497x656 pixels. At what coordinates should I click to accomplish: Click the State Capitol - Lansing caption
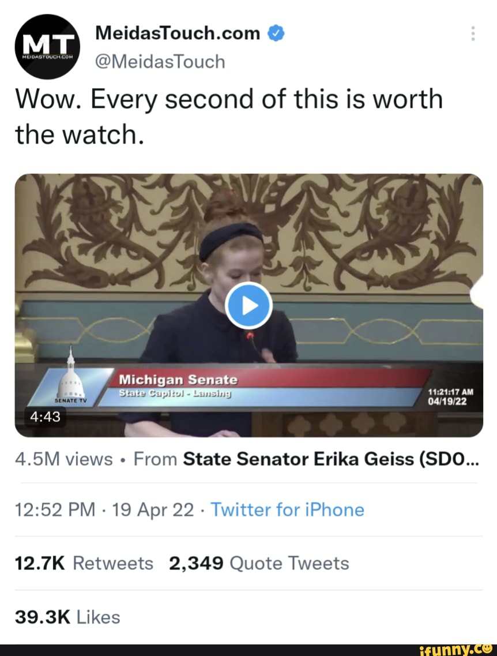click(x=174, y=393)
